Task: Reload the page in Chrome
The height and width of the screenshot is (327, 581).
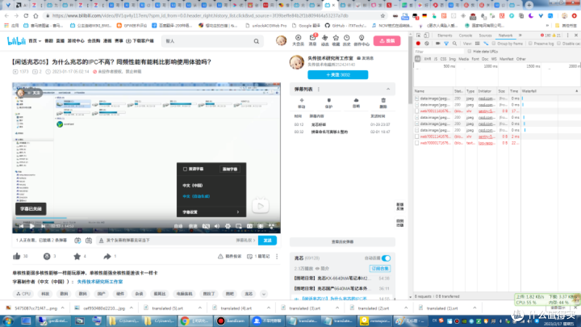Action: (x=26, y=16)
